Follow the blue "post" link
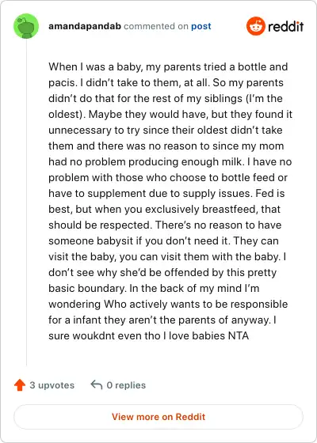 (201, 26)
